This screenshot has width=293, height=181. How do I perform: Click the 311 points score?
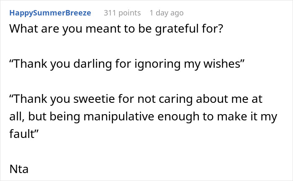tap(122, 13)
